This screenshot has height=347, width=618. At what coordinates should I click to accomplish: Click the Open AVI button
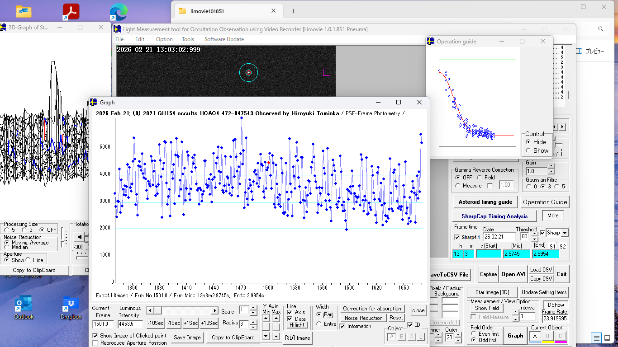point(513,274)
